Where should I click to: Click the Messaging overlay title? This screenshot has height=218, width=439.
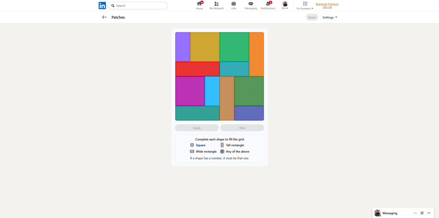pos(390,213)
